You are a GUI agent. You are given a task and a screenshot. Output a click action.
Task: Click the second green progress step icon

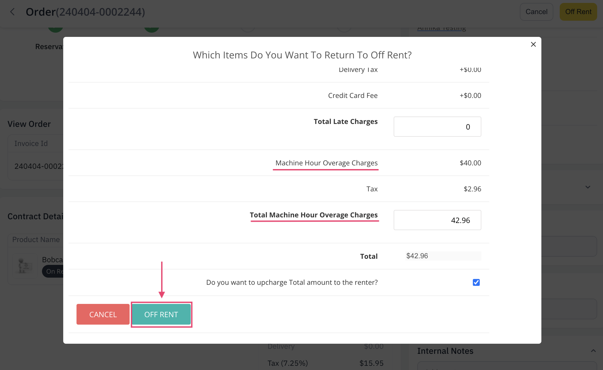[151, 27]
